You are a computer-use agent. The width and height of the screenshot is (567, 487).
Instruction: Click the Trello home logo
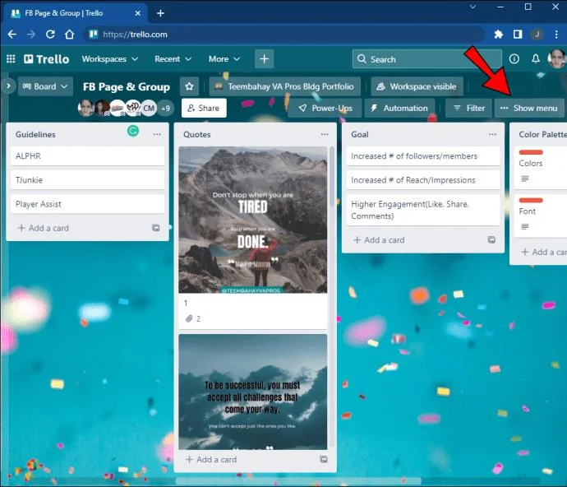click(x=46, y=59)
